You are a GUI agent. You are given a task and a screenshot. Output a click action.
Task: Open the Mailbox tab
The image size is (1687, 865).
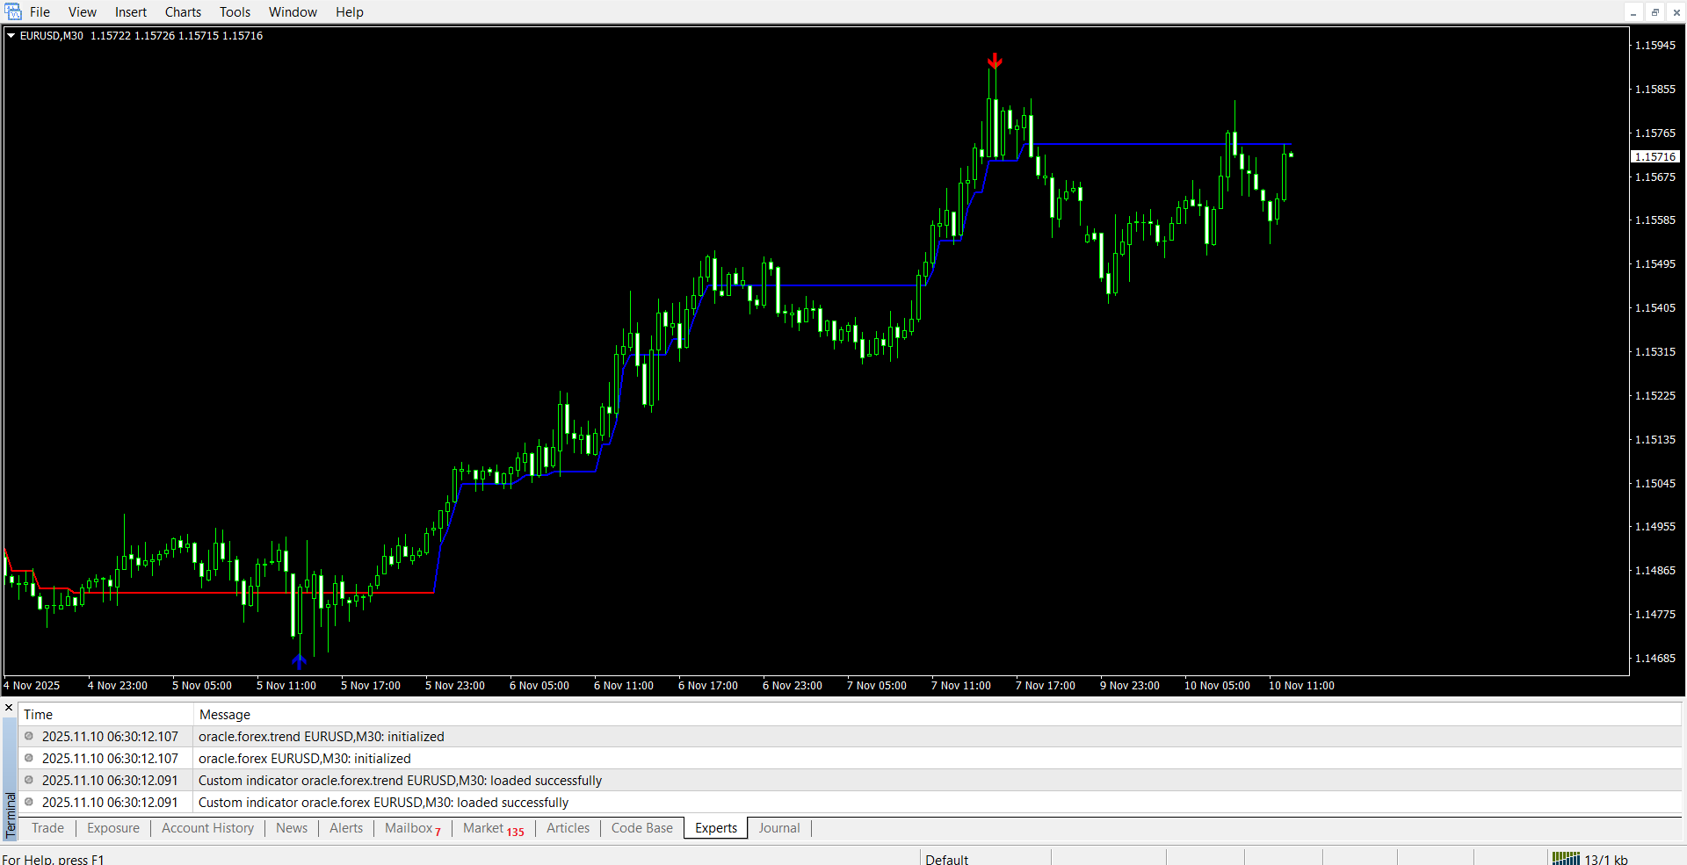(409, 828)
